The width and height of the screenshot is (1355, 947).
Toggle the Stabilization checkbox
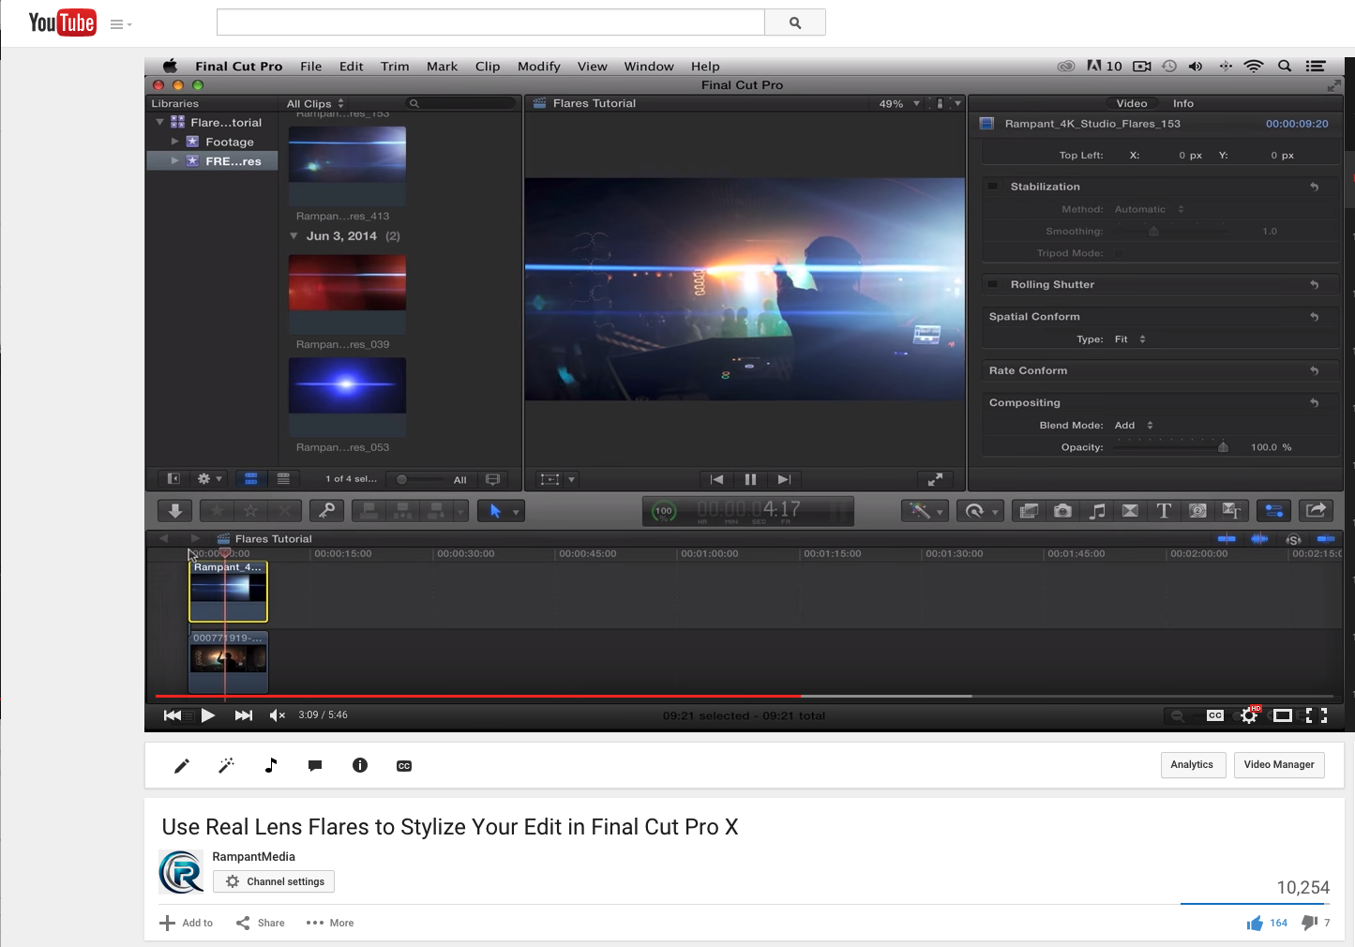point(993,187)
